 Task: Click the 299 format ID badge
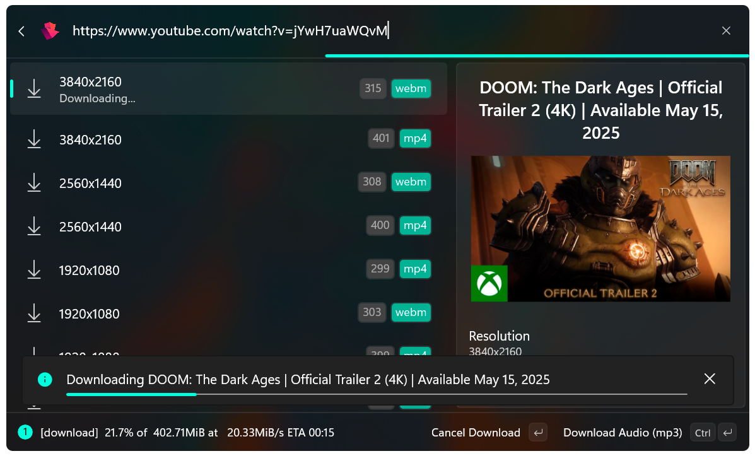click(380, 268)
